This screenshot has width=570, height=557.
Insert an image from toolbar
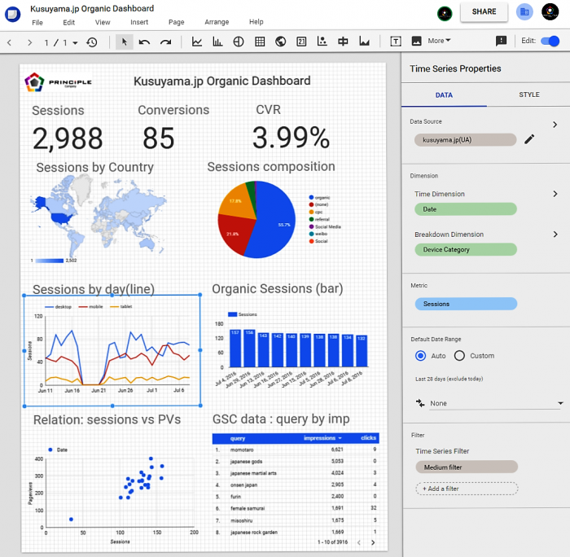pyautogui.click(x=416, y=42)
